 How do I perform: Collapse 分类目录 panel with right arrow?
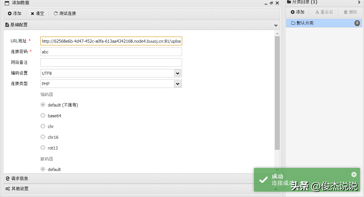(359, 2)
